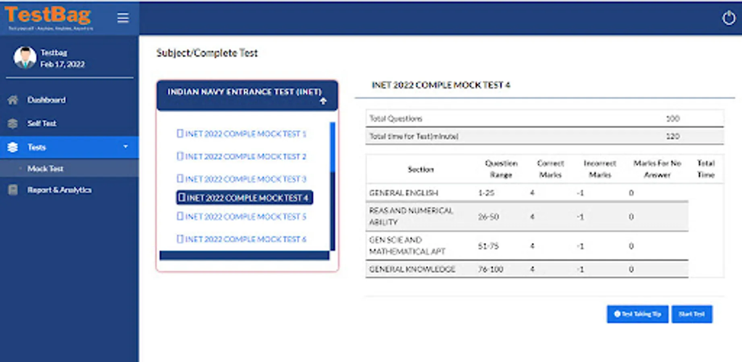
Task: Click the REAS AND NUMERICAL ABILITY section
Action: tap(411, 216)
